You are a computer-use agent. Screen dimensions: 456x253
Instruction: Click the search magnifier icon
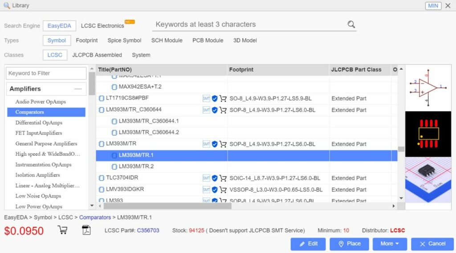pyautogui.click(x=351, y=24)
